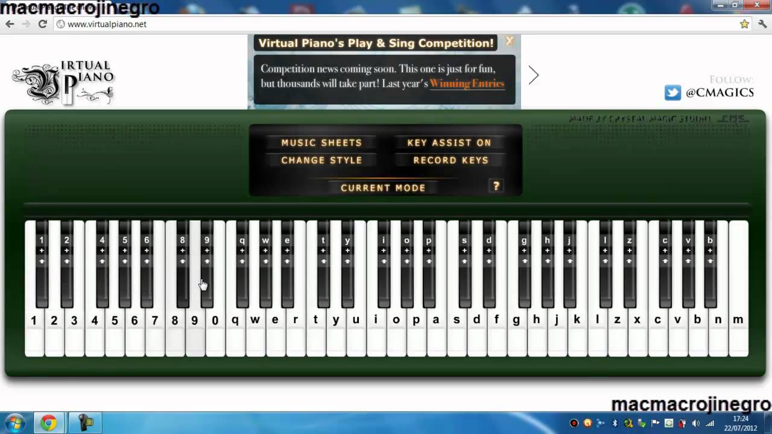Bookmark the page with the star icon
Screen dimensions: 772x434
(744, 24)
